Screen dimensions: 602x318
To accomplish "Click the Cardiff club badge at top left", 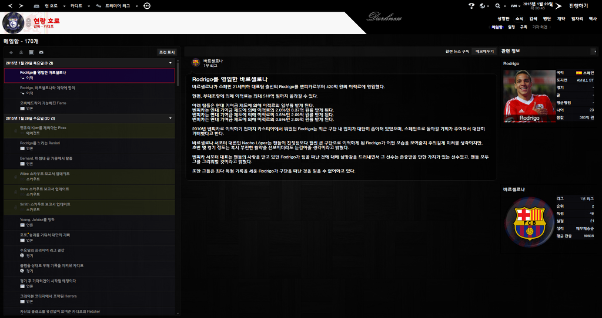I will pos(13,23).
